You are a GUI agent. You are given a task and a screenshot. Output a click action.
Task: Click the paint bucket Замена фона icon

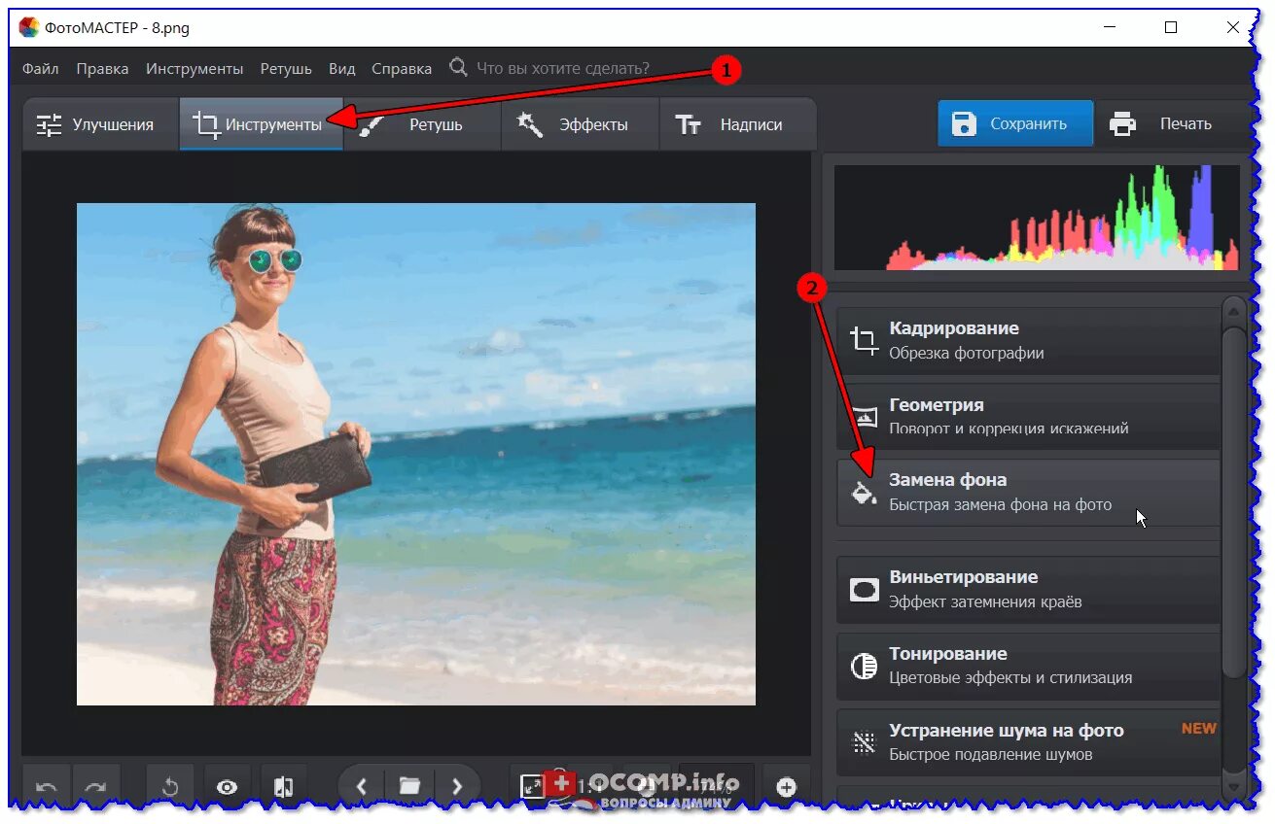[864, 493]
